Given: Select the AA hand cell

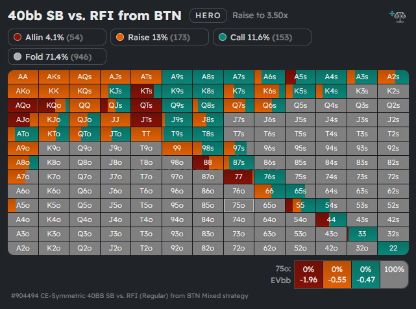Looking at the screenshot, I should point(23,77).
